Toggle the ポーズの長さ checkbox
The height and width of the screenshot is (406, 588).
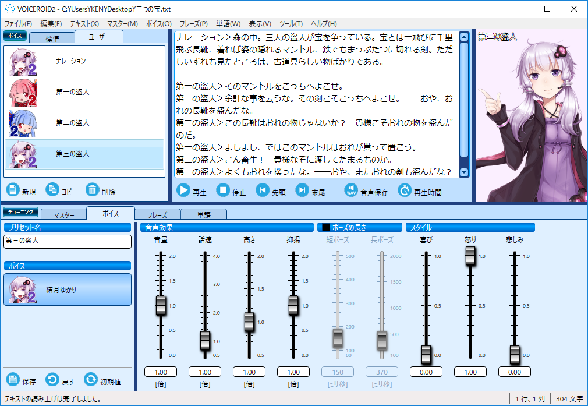[326, 227]
